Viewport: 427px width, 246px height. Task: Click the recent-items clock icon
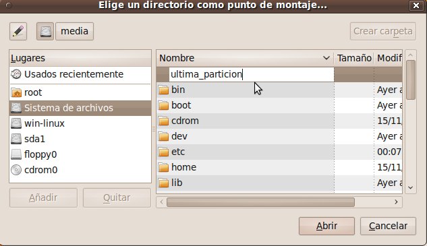tap(16, 74)
